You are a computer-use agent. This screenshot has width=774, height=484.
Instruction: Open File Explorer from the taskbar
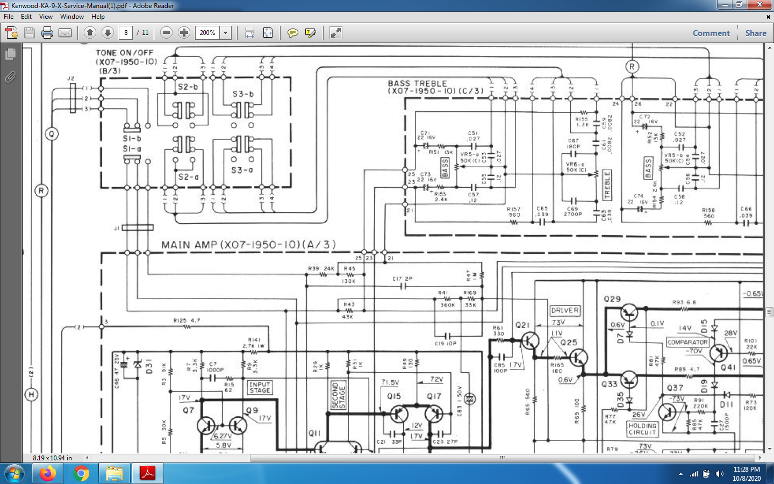pyautogui.click(x=114, y=474)
